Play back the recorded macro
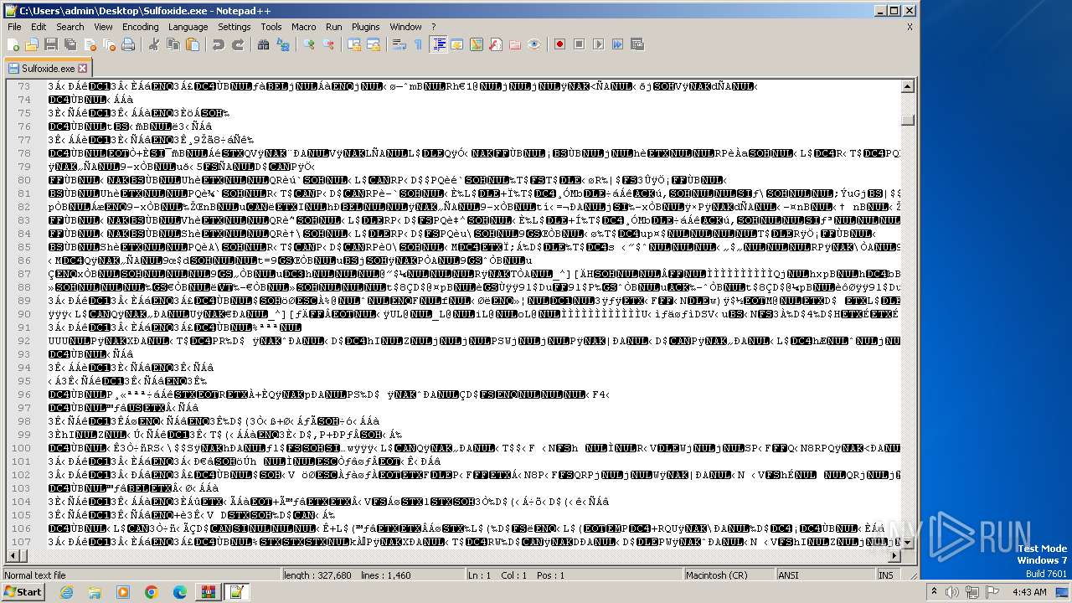Viewport: 1072px width, 603px height. click(x=598, y=44)
